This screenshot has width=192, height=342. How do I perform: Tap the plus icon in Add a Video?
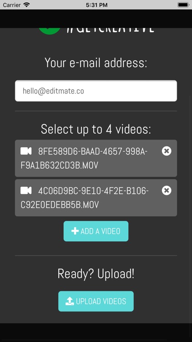point(75,231)
